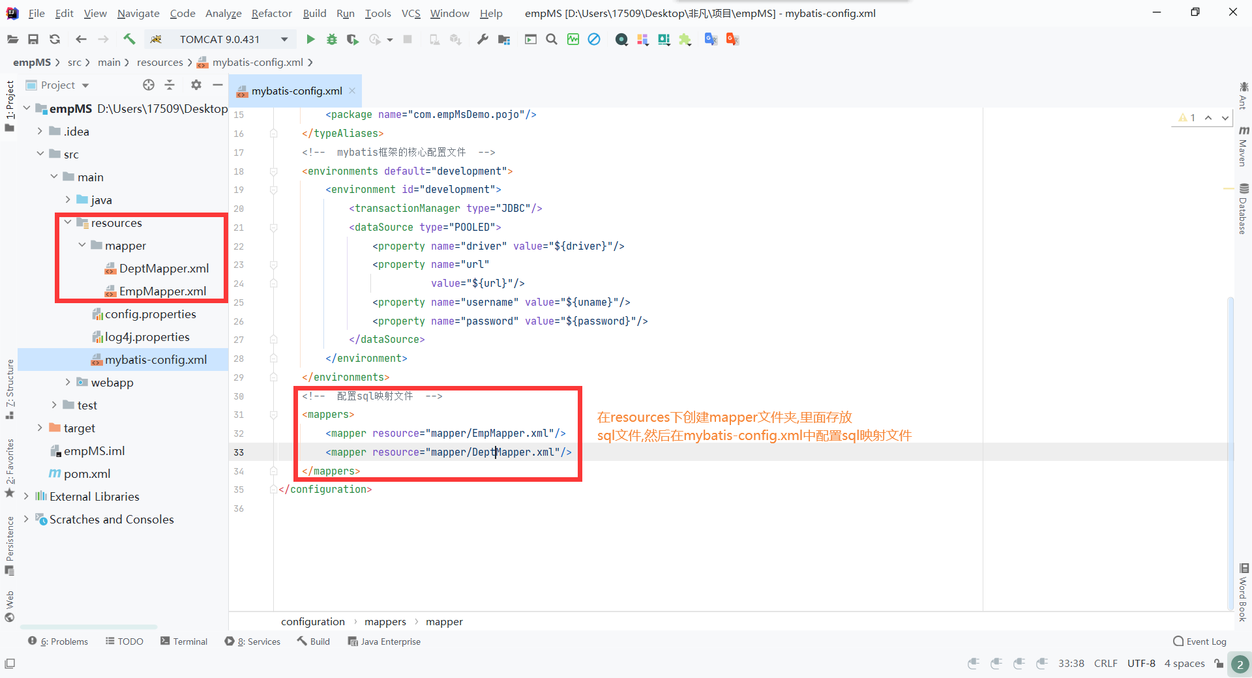Screen dimensions: 1252x678
Task: Click the red translate-replace icon
Action: [x=732, y=39]
